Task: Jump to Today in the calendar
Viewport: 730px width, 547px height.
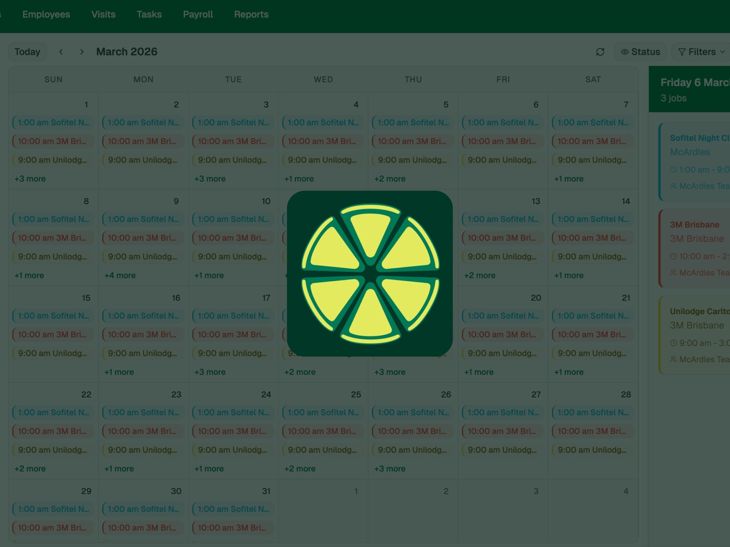Action: click(27, 52)
